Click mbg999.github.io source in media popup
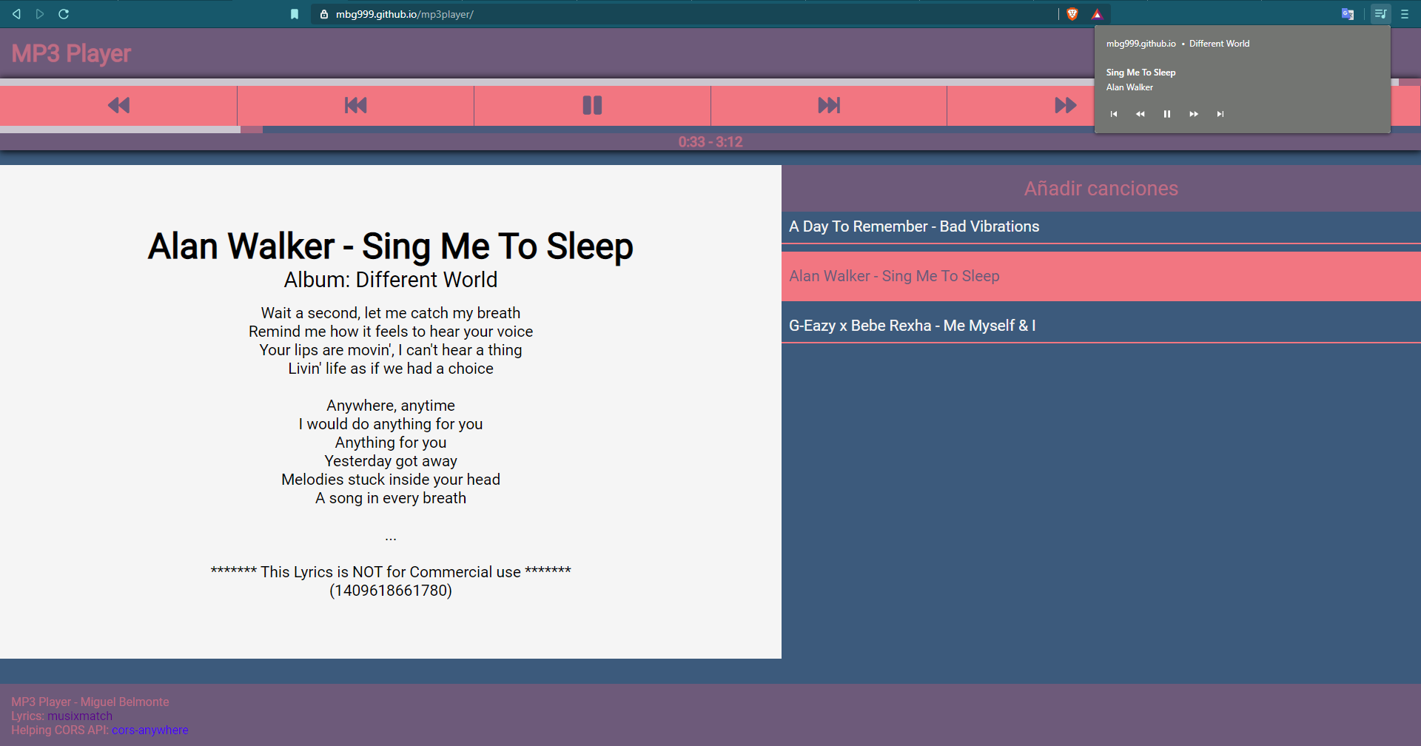Screen dimensions: 1421x746 click(x=1141, y=44)
